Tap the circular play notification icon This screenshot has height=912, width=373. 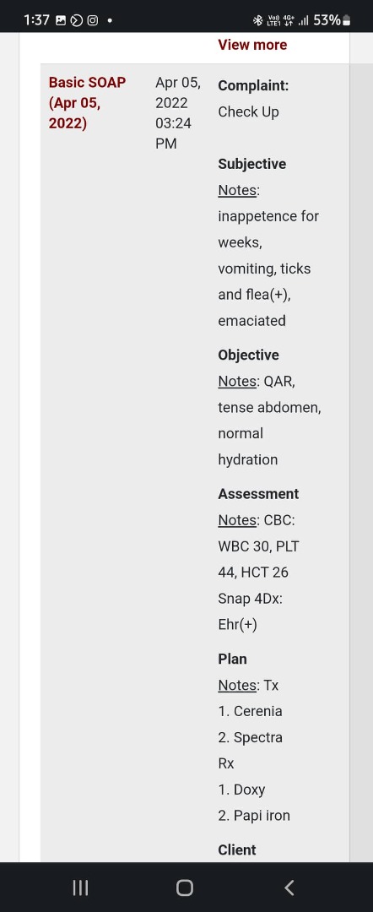(77, 20)
